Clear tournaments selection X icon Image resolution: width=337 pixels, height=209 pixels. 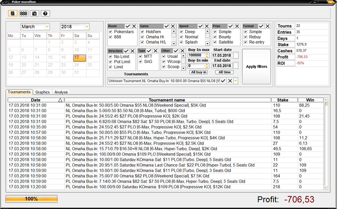coord(230,81)
